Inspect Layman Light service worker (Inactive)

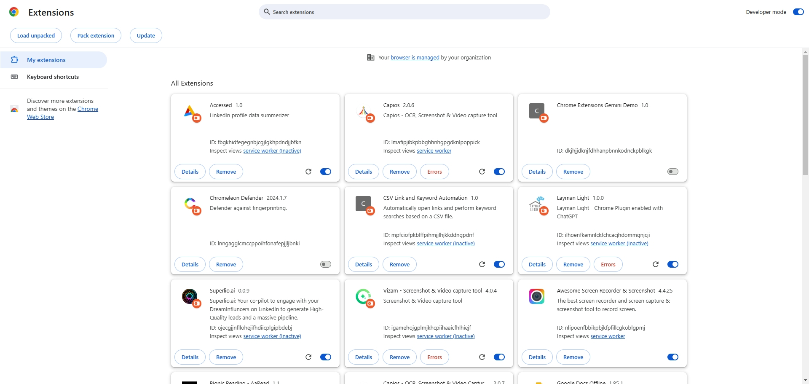619,244
